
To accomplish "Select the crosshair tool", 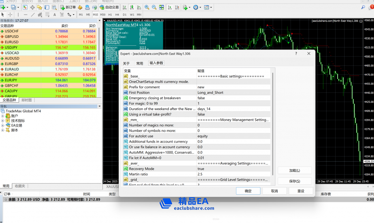I will tap(10, 15).
